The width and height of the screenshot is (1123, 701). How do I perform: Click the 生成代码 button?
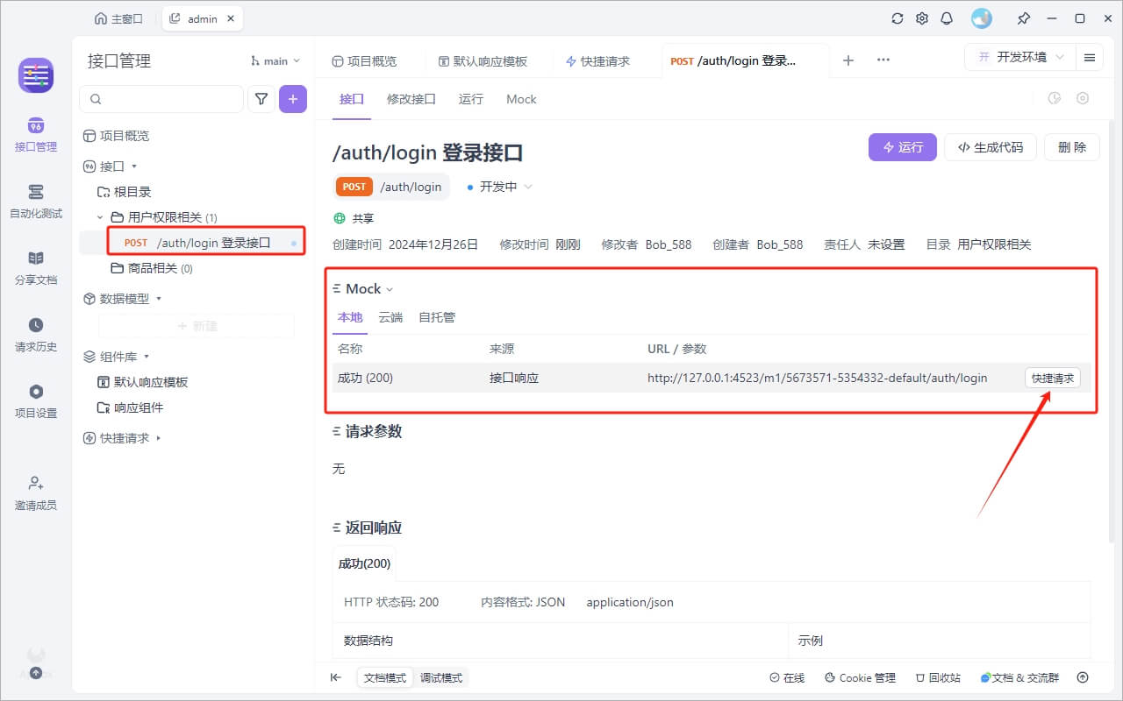991,147
